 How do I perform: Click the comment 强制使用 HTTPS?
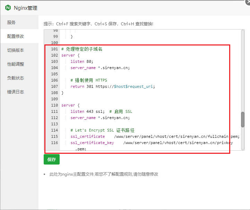[89, 80]
